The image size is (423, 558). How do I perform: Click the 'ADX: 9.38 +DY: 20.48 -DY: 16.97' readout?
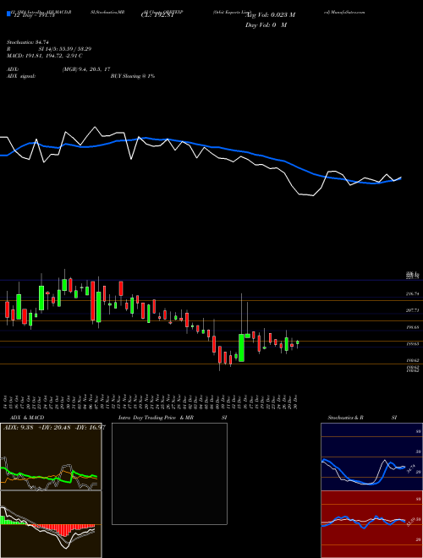tap(54, 428)
